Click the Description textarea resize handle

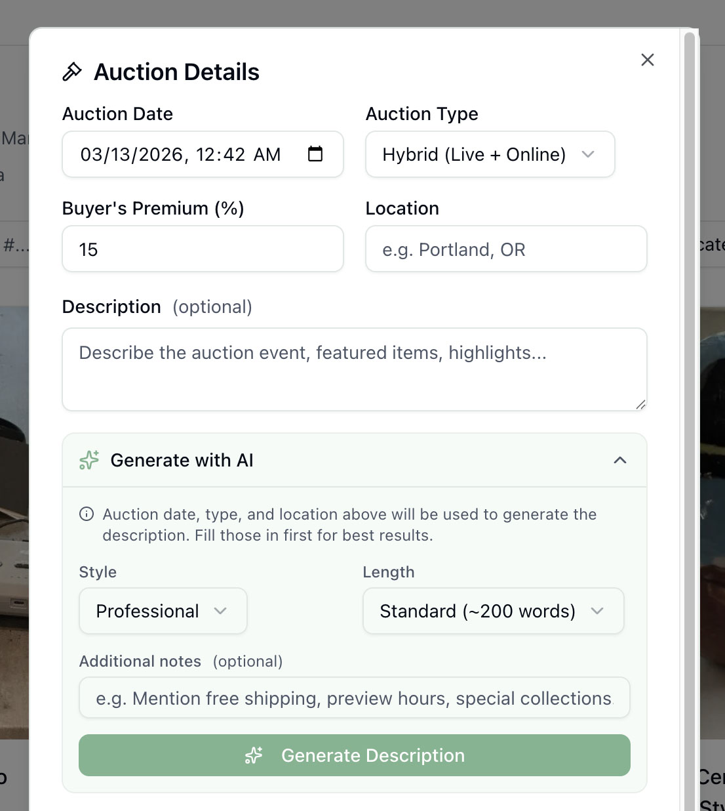(640, 405)
